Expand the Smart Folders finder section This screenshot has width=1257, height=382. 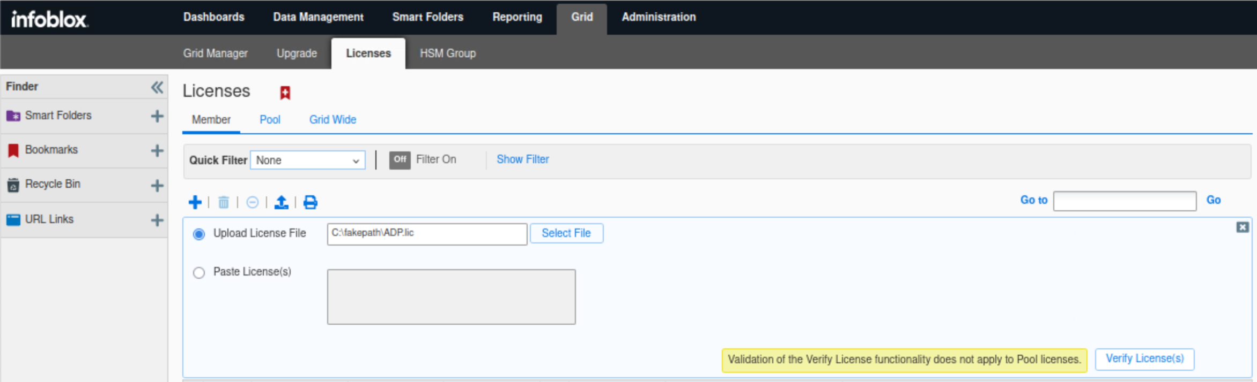157,116
